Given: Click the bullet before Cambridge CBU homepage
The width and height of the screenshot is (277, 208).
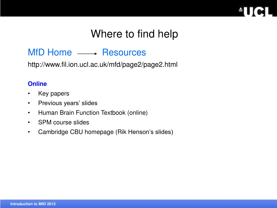Looking at the screenshot, I should click(x=29, y=132).
